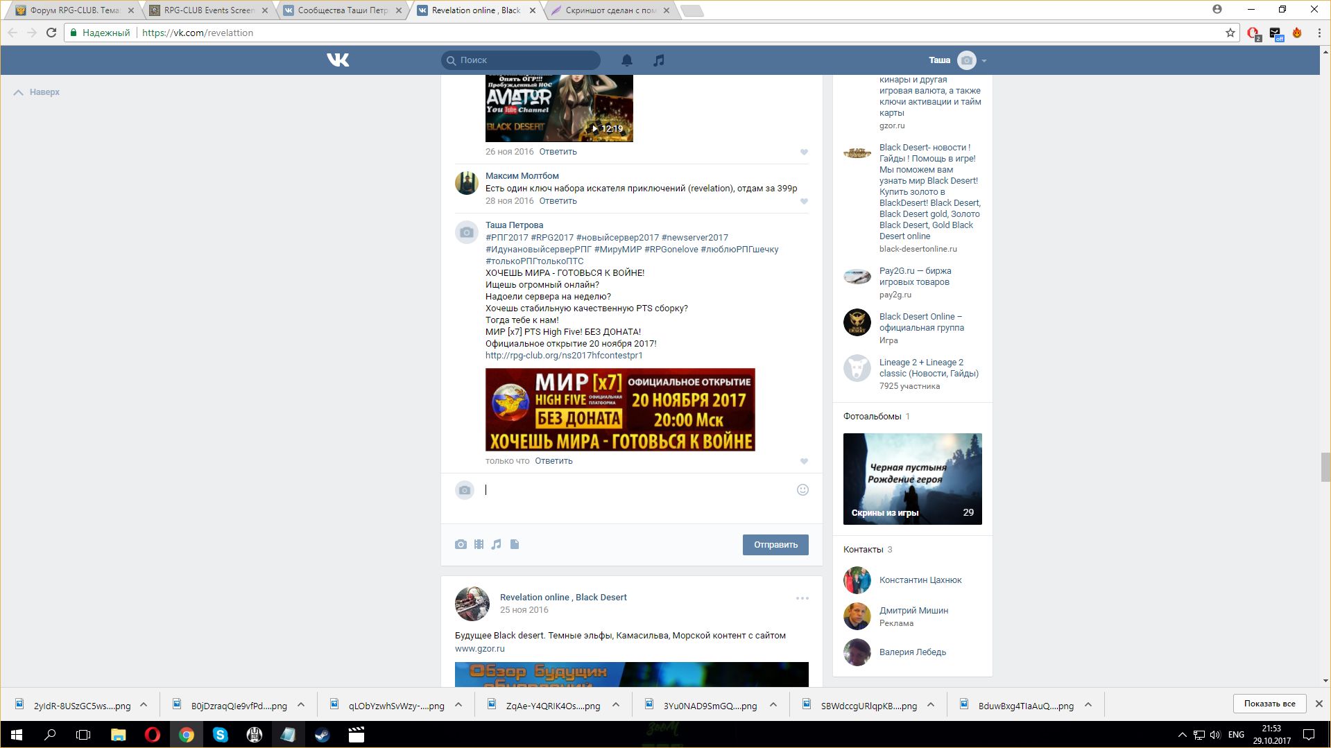Close the Revelation online tab
Screen dimensions: 1331x748
pyautogui.click(x=533, y=10)
